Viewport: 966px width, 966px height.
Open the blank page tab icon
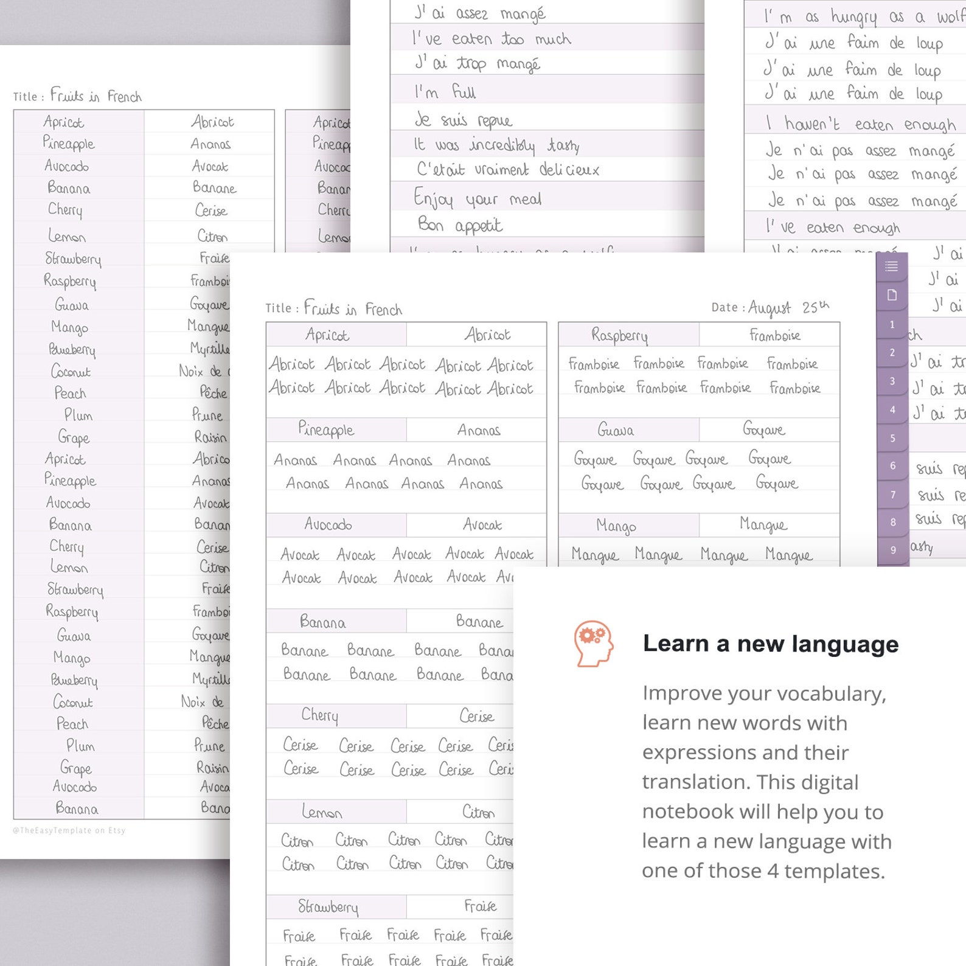click(x=892, y=295)
